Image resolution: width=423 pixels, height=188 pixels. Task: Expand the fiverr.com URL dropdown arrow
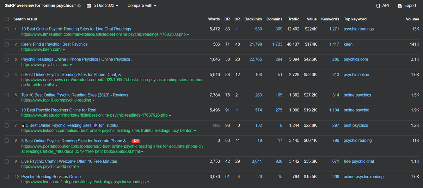click(x=148, y=182)
